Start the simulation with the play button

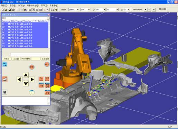tap(146, 10)
